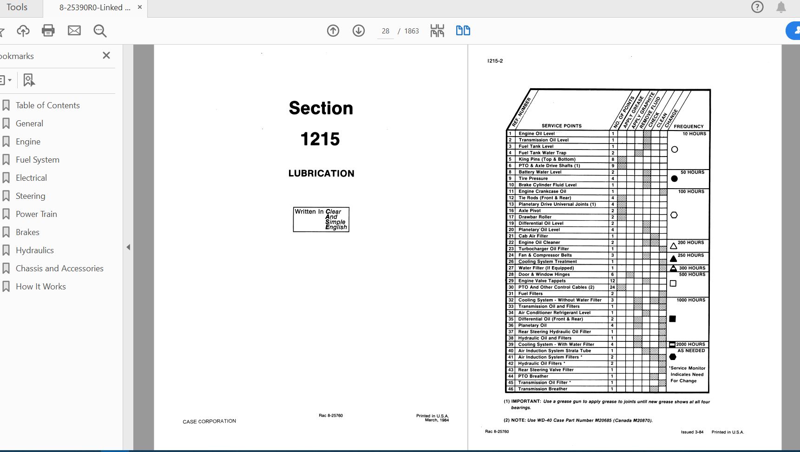The image size is (800, 452).
Task: Email the document as attachment
Action: pyautogui.click(x=74, y=31)
